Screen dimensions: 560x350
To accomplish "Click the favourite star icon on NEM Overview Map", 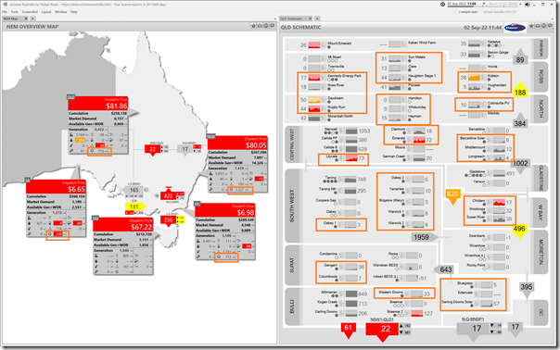I will point(253,26).
